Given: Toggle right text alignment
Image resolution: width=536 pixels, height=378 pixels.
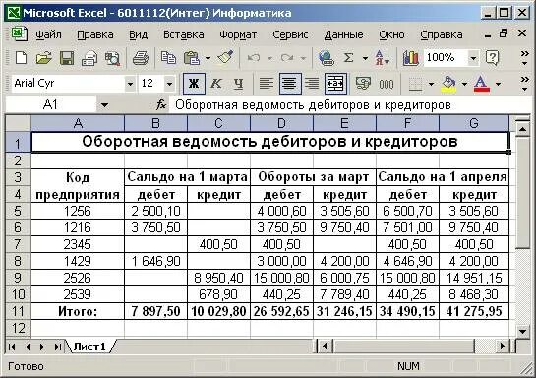Looking at the screenshot, I should 312,83.
